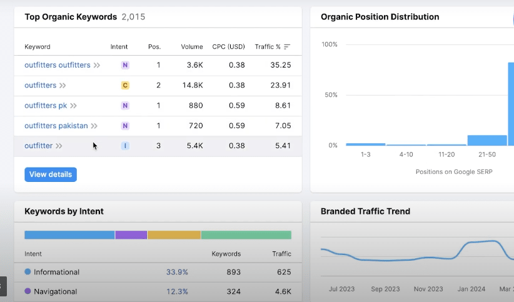Click the Informational intent row label

pyautogui.click(x=56, y=272)
